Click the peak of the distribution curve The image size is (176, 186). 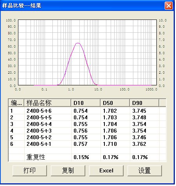(78, 43)
